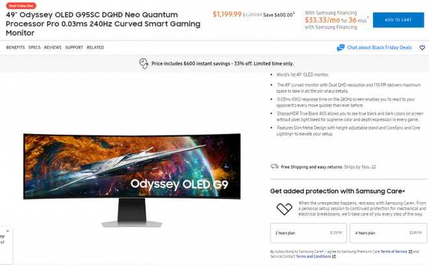
Task: Open the Terms of Service external link icon
Action: (410, 251)
